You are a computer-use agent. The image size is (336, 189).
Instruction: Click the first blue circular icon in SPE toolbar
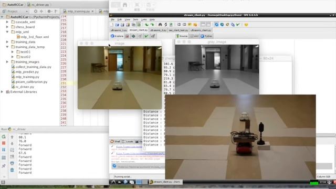point(217,25)
